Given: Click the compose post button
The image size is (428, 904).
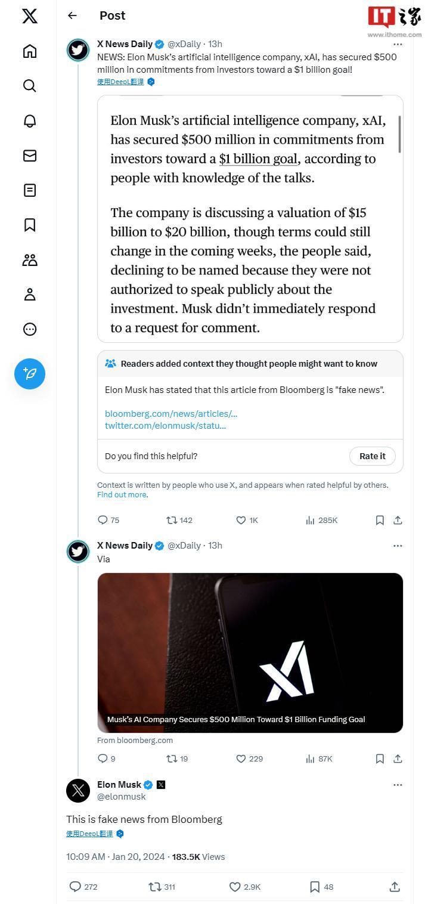Looking at the screenshot, I should 30,374.
